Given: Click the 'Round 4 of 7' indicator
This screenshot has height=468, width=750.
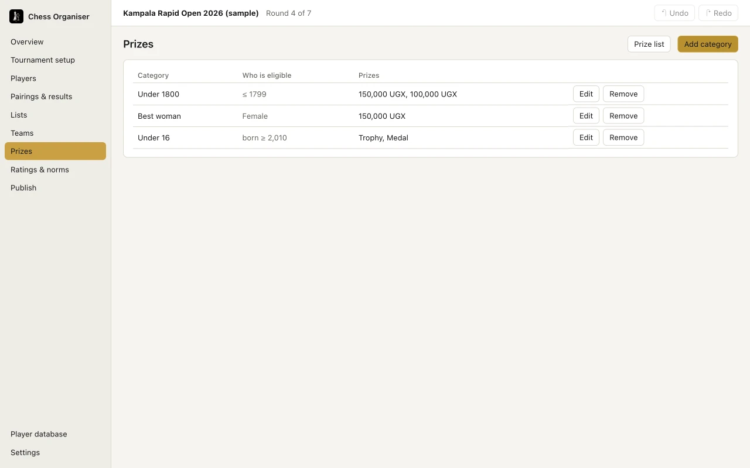Looking at the screenshot, I should pos(288,13).
